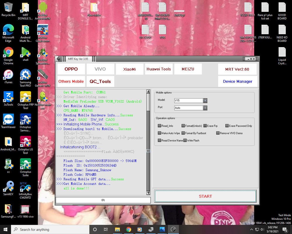Show hidden system tray icons chevron
Viewport: 292px width, 234px height.
point(251,230)
